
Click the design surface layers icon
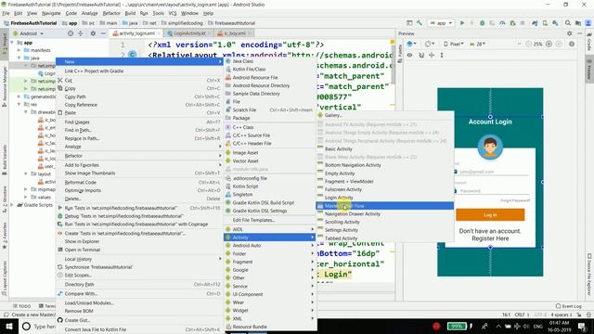pyautogui.click(x=410, y=44)
